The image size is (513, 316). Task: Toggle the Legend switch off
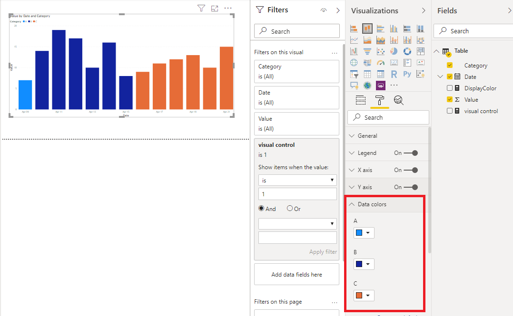pos(411,153)
